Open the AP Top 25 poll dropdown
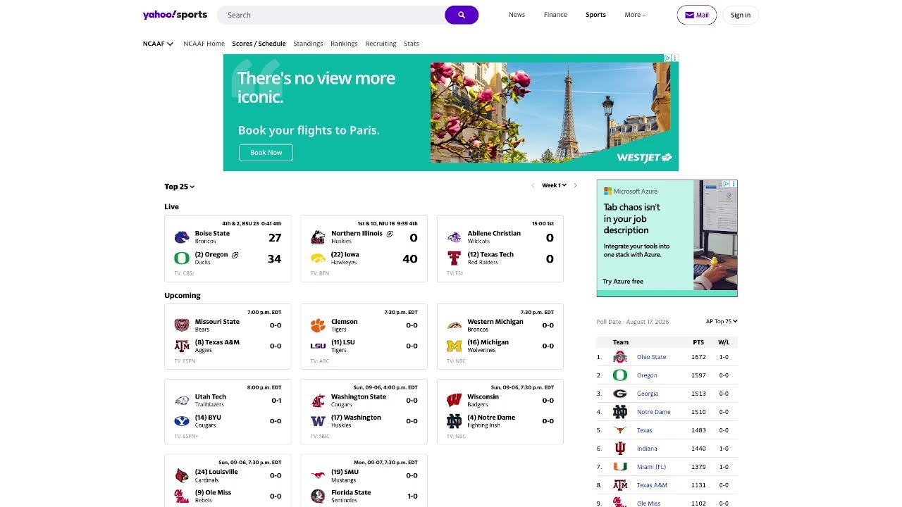 722,321
